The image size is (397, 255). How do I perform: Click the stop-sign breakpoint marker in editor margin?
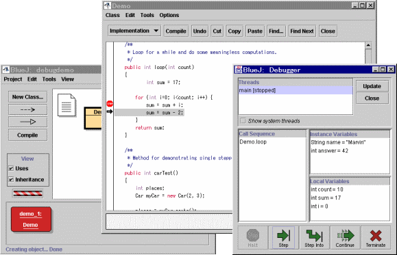pos(110,103)
